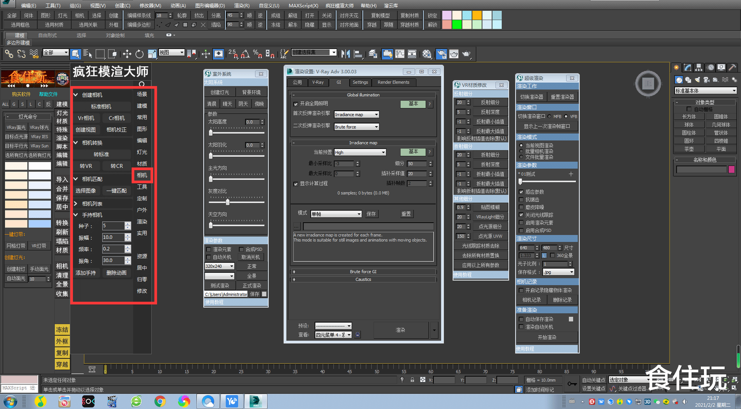Click the Align tool icon
Image resolution: width=741 pixels, height=409 pixels.
[358, 54]
